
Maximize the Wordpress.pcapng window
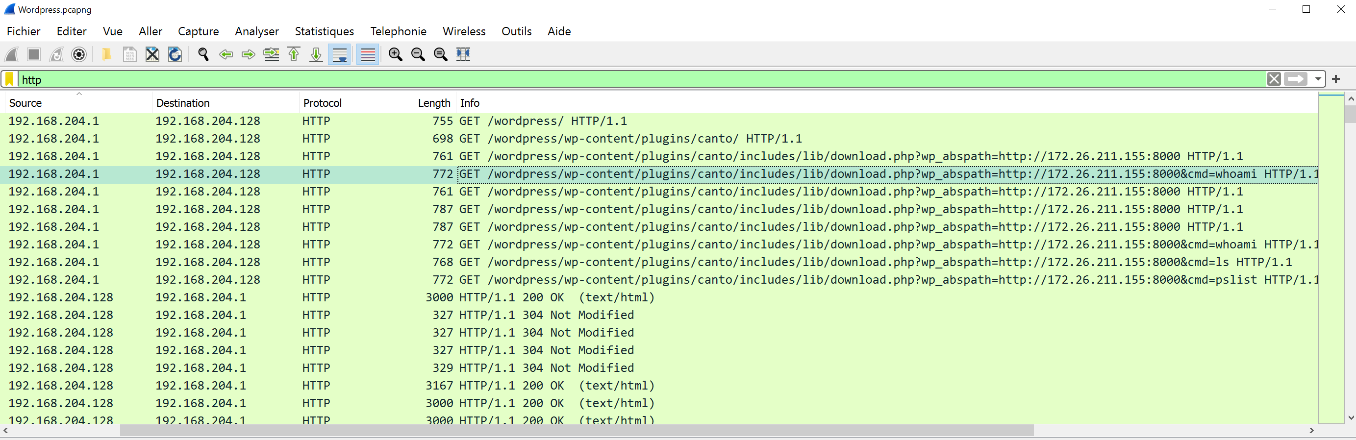[x=1306, y=9]
